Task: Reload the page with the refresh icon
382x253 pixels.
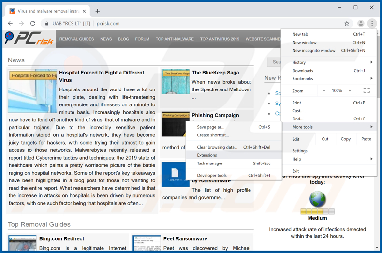Action: coord(33,23)
